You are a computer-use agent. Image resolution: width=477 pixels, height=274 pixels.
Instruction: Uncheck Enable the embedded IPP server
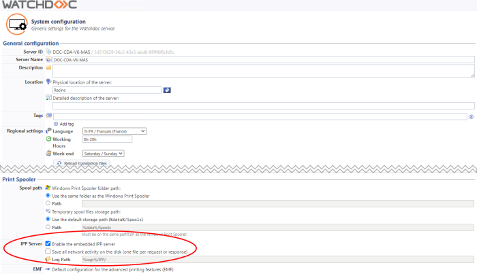48,243
